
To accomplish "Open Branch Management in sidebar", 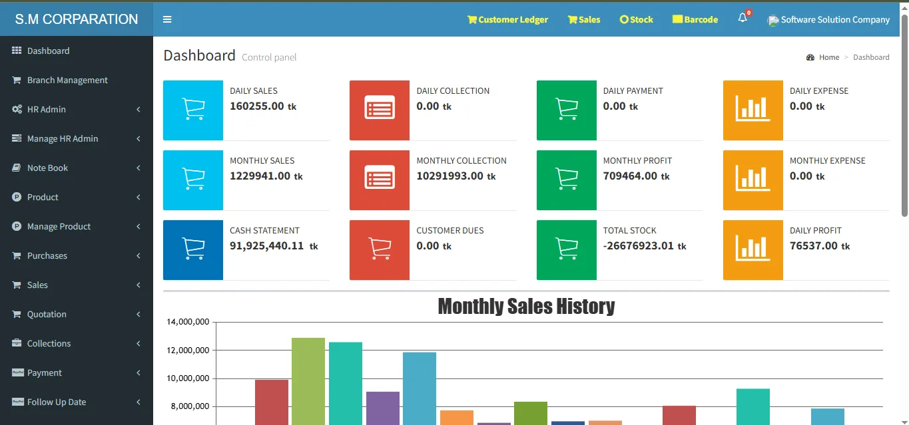I will 77,80.
